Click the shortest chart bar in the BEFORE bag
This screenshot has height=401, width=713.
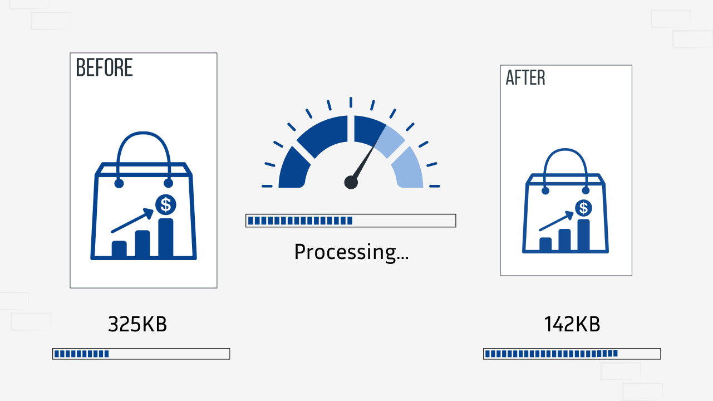[x=119, y=248]
